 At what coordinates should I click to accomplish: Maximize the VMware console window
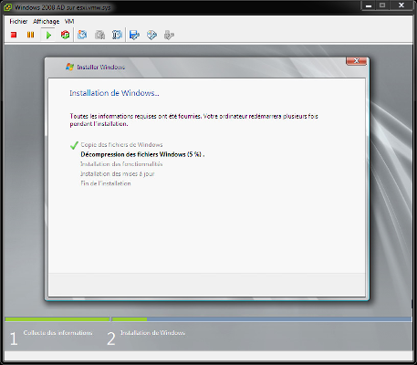pos(382,5)
